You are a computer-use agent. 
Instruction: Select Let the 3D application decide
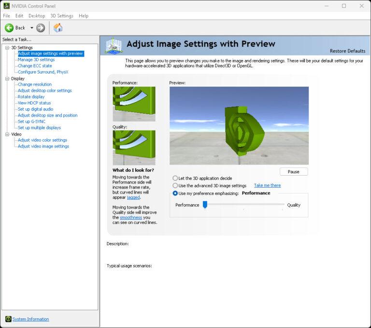click(x=175, y=179)
